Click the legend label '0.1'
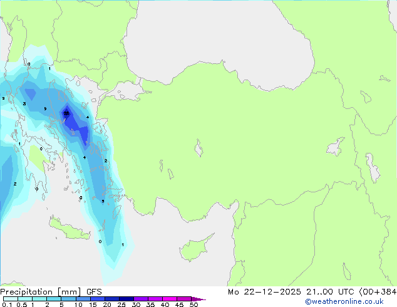 7,304
